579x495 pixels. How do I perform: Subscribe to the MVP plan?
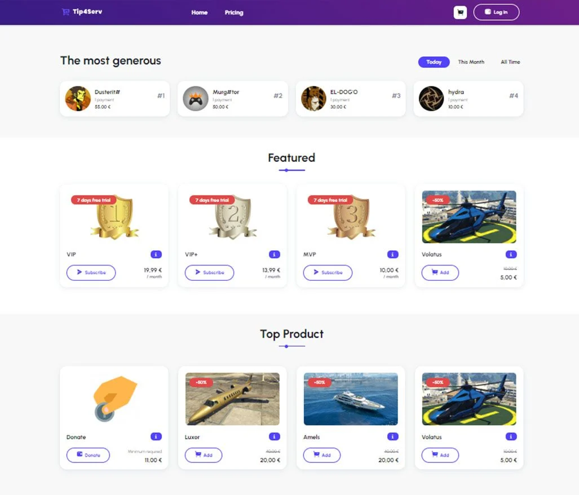(x=328, y=272)
